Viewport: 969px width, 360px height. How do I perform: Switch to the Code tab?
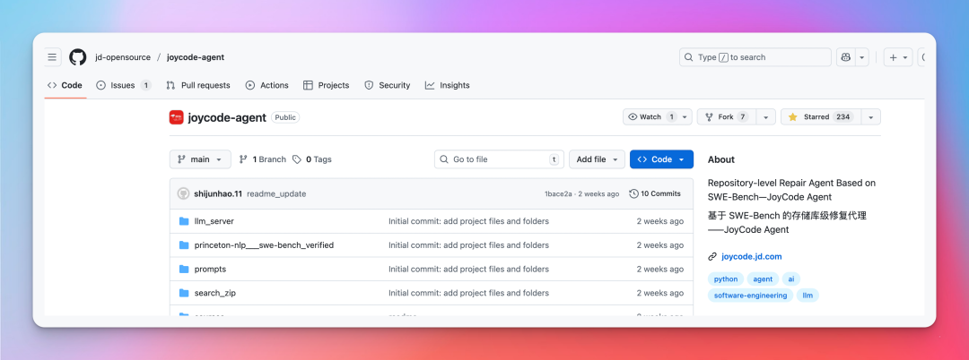pos(65,85)
